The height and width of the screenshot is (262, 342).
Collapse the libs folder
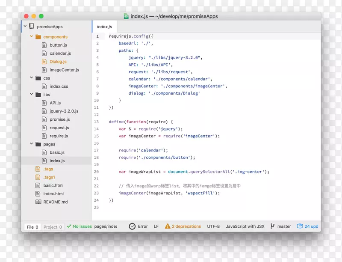tap(31, 94)
